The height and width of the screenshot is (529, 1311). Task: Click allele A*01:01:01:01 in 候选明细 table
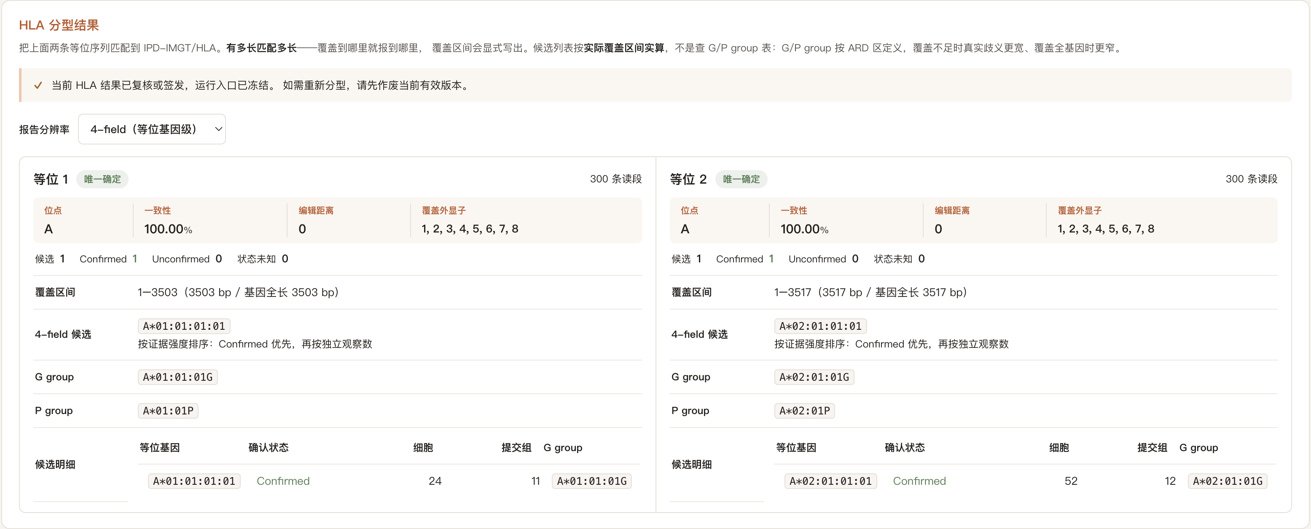tap(194, 481)
